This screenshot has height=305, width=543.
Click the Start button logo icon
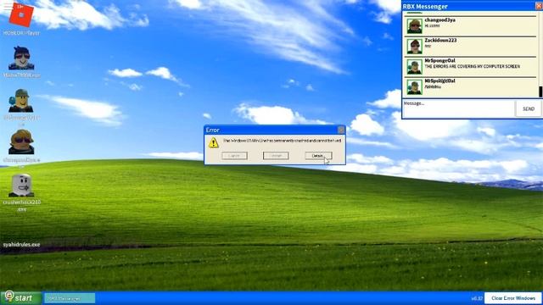[9, 297]
